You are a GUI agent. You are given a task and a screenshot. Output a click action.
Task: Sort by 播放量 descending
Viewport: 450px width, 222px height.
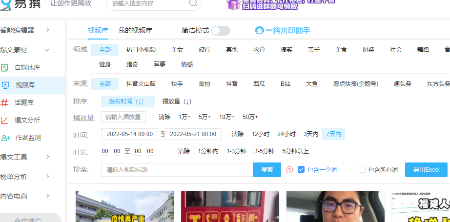pyautogui.click(x=177, y=101)
